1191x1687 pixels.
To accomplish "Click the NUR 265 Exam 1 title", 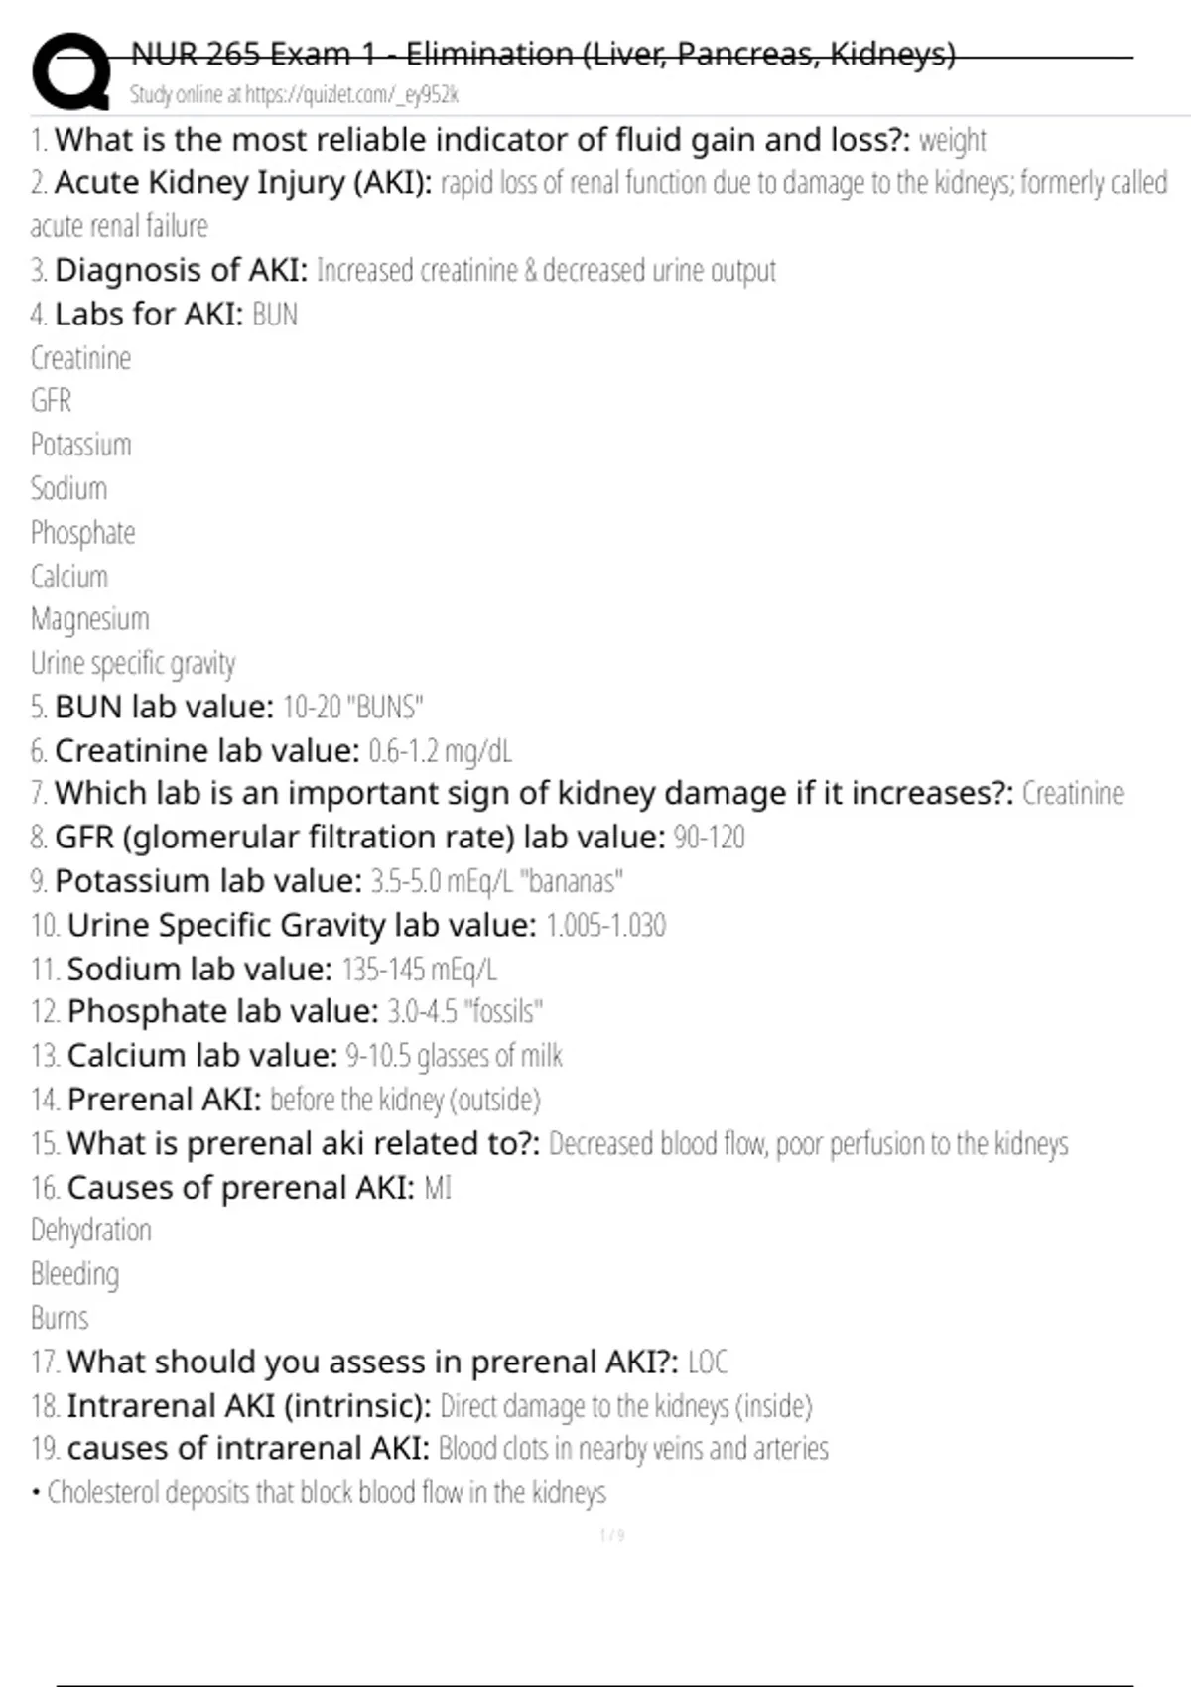I will (543, 54).
